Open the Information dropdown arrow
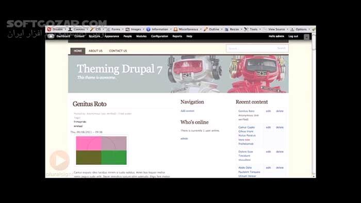The height and width of the screenshot is (203, 361). (171, 29)
